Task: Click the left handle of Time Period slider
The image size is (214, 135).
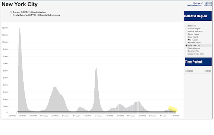Action: point(186,74)
